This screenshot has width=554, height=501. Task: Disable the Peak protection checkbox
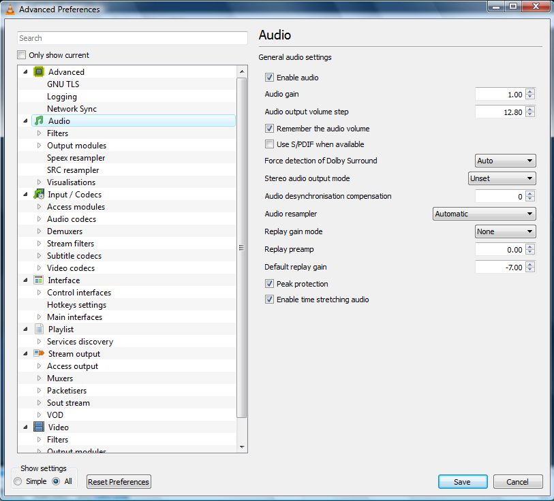[x=269, y=283]
